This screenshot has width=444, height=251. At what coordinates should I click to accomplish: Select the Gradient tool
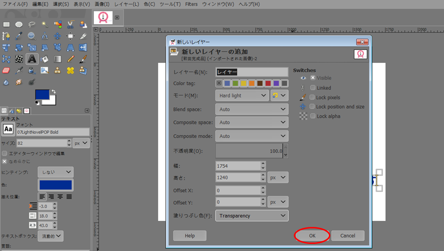[x=58, y=59]
